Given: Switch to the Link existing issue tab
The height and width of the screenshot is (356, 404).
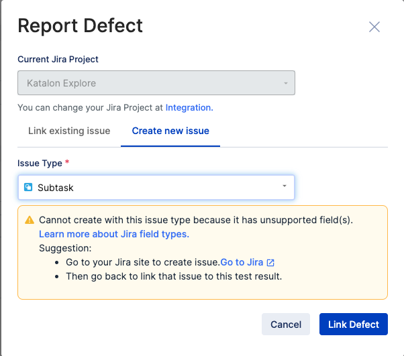Looking at the screenshot, I should click(69, 131).
